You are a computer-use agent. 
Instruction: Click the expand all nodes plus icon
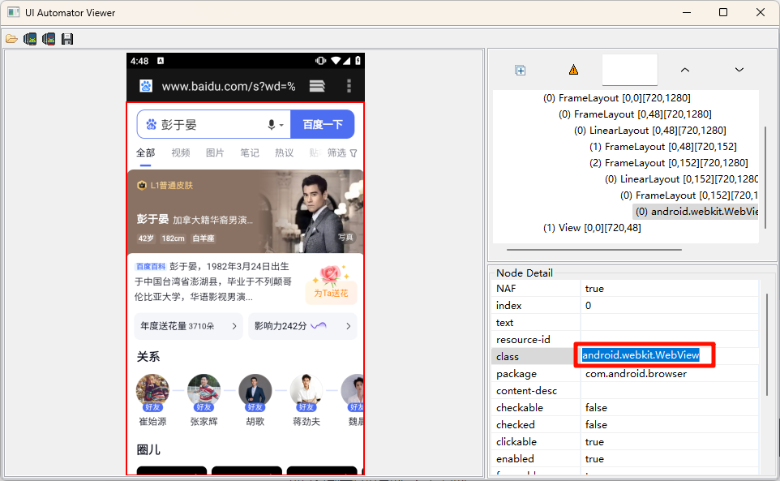pos(521,71)
